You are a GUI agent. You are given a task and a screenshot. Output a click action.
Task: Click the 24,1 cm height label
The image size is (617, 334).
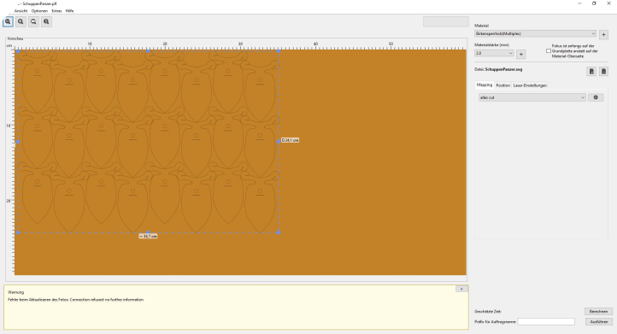point(290,140)
